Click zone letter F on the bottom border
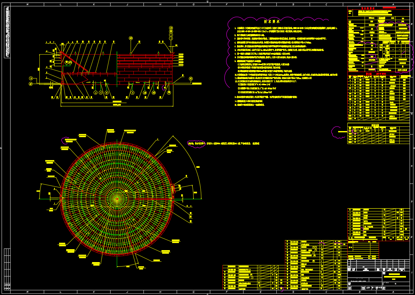Image resolution: width=415 pixels, height=295 pixels. (227, 292)
